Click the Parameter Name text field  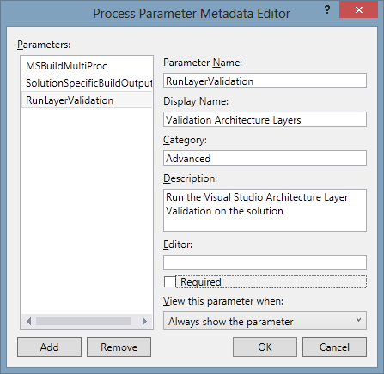(x=265, y=81)
